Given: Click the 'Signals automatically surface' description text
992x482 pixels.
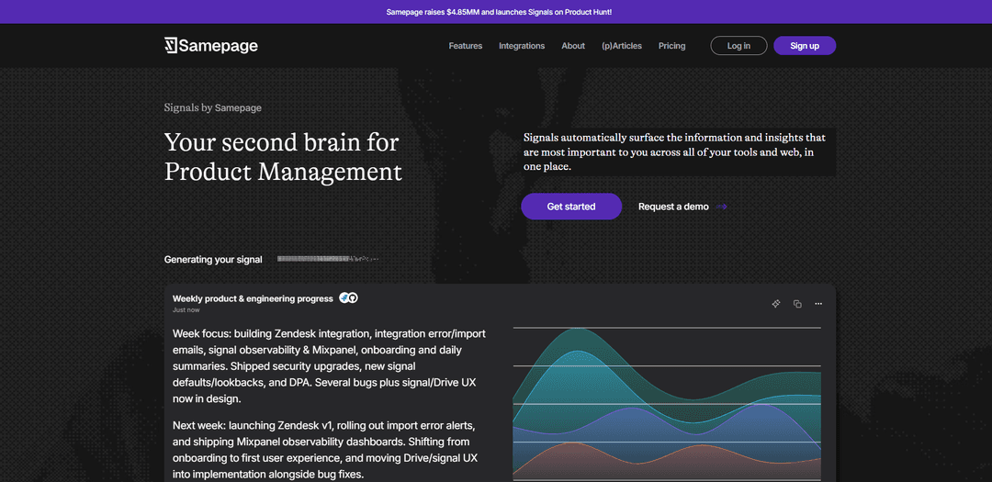Looking at the screenshot, I should tap(675, 152).
